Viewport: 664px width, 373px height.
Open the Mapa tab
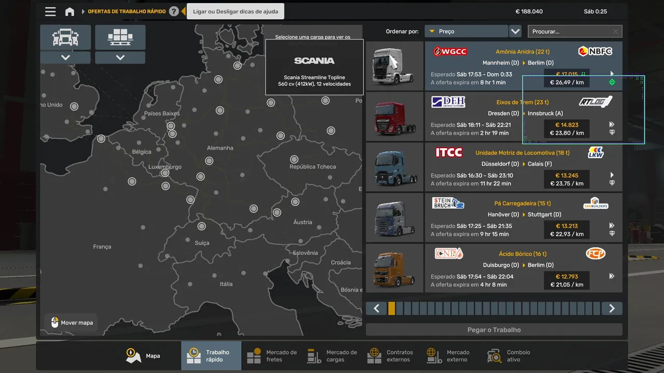[x=143, y=356]
